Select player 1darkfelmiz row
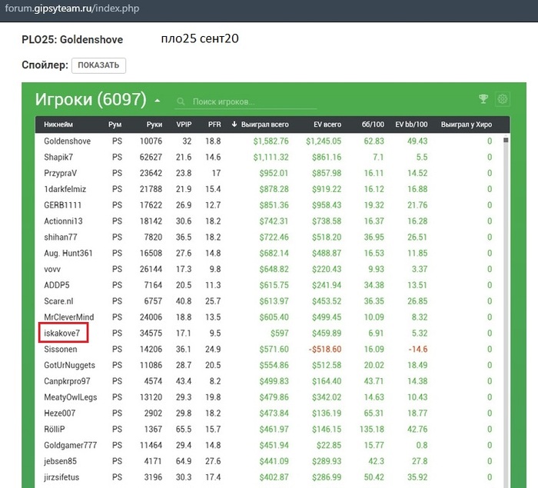538x488 pixels. (x=268, y=189)
